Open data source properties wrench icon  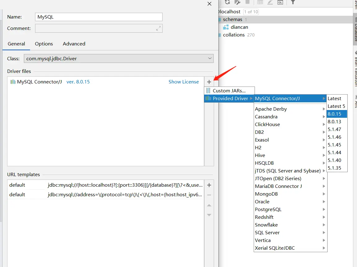(238, 2)
